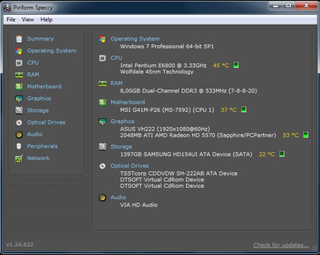Click Storage heading link in main panel

[x=121, y=147]
